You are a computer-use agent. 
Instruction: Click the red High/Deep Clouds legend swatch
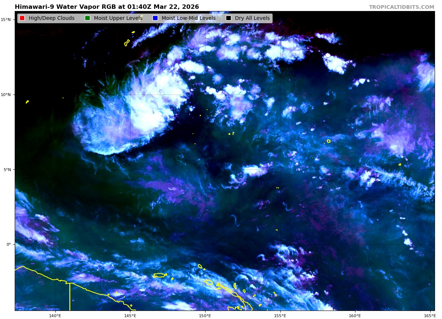point(22,18)
